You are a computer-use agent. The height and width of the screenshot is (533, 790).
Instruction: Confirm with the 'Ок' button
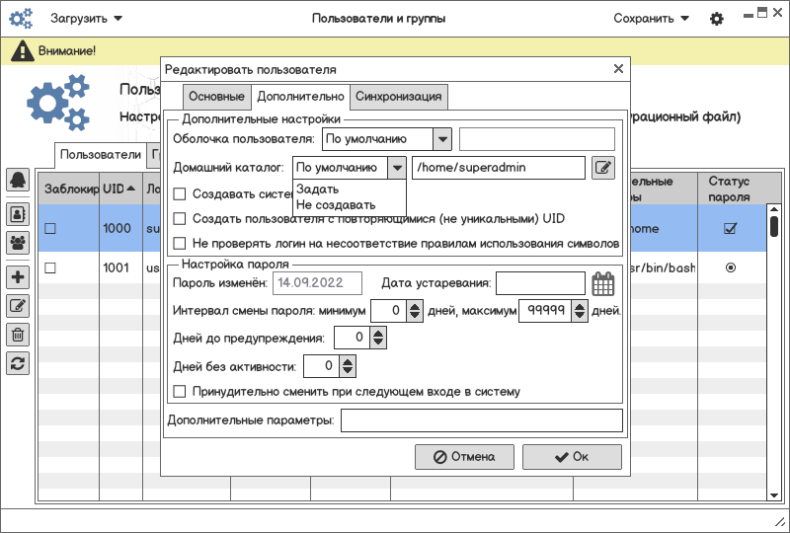[572, 457]
